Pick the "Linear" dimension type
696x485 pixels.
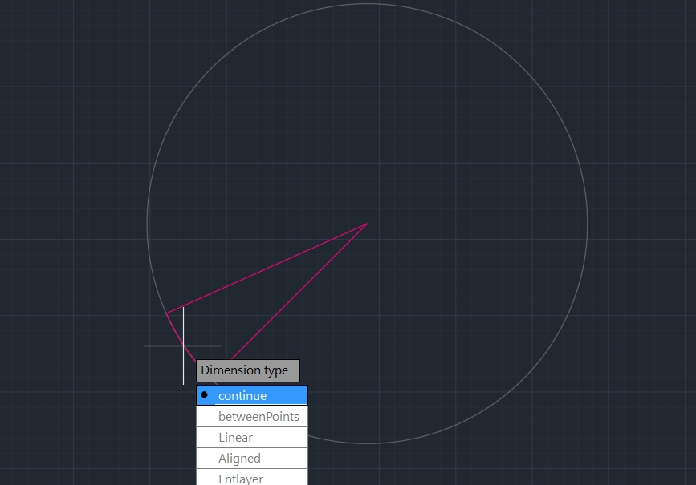click(x=251, y=438)
